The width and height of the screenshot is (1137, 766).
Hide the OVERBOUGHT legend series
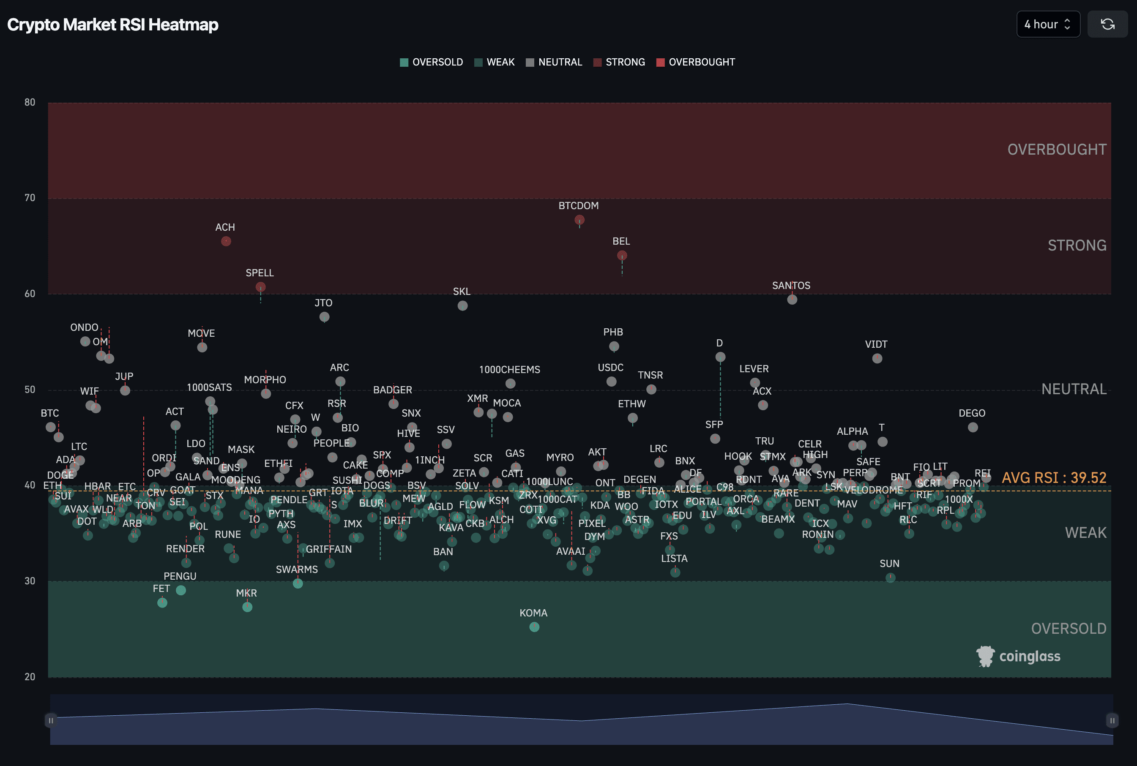tap(695, 62)
